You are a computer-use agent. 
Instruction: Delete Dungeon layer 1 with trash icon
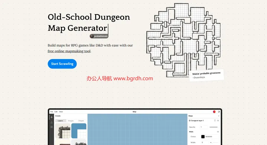click(x=215, y=120)
